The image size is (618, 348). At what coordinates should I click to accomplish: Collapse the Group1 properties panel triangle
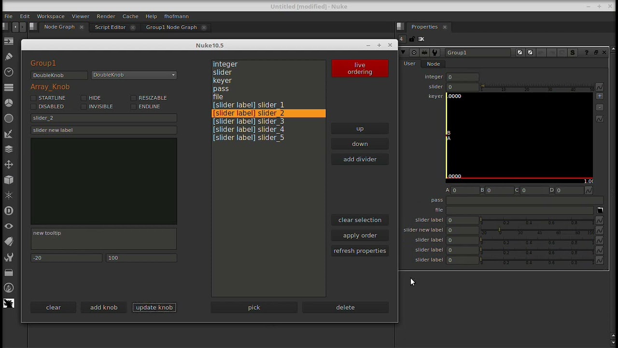pyautogui.click(x=404, y=53)
